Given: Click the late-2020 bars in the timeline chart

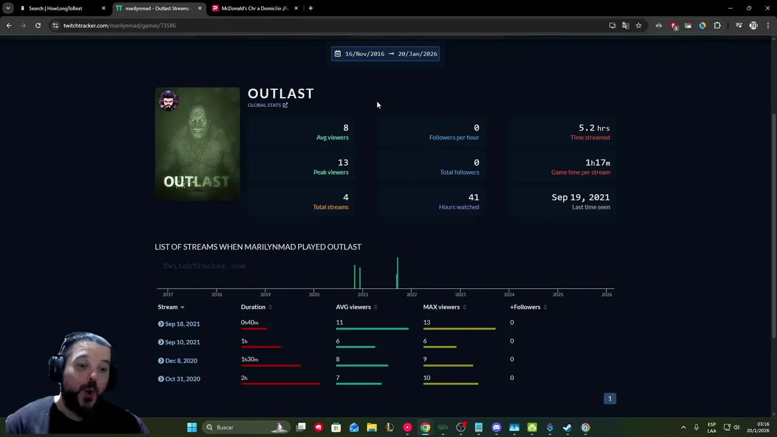Looking at the screenshot, I should point(358,277).
